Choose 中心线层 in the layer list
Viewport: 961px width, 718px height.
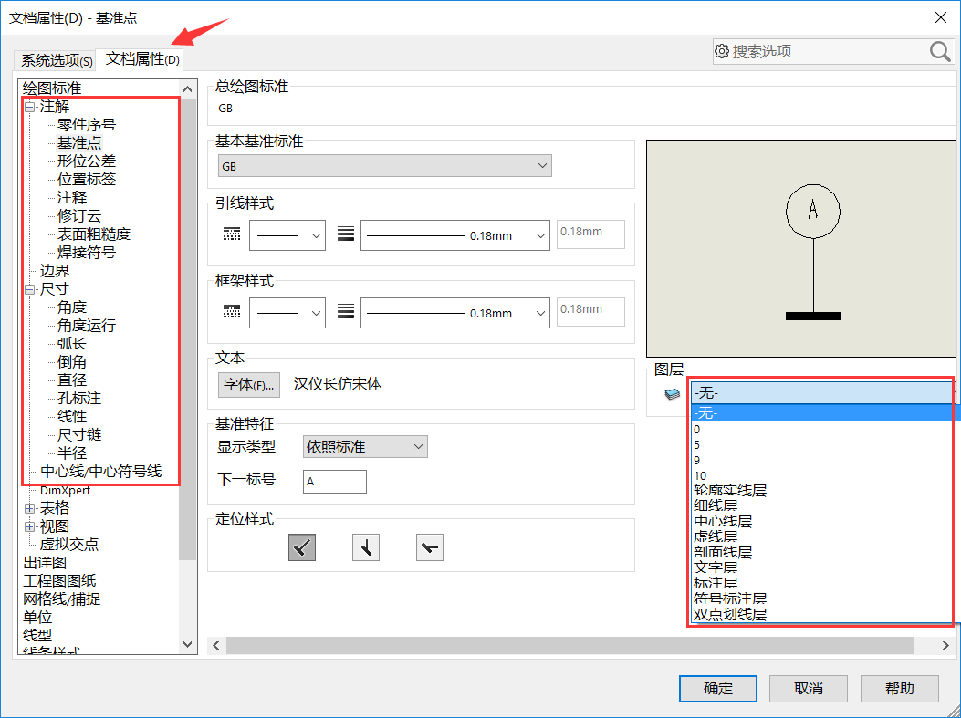821,521
